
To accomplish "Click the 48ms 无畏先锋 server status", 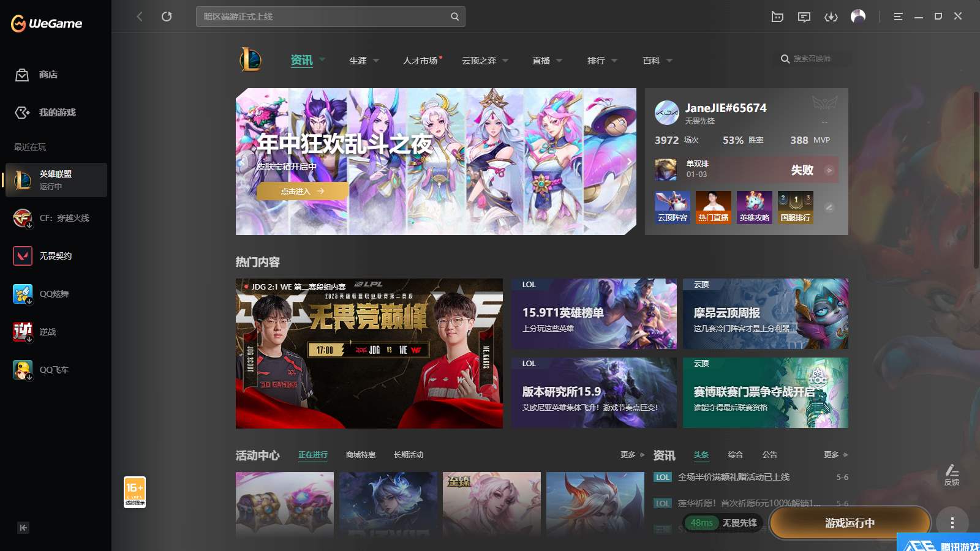I will [723, 523].
